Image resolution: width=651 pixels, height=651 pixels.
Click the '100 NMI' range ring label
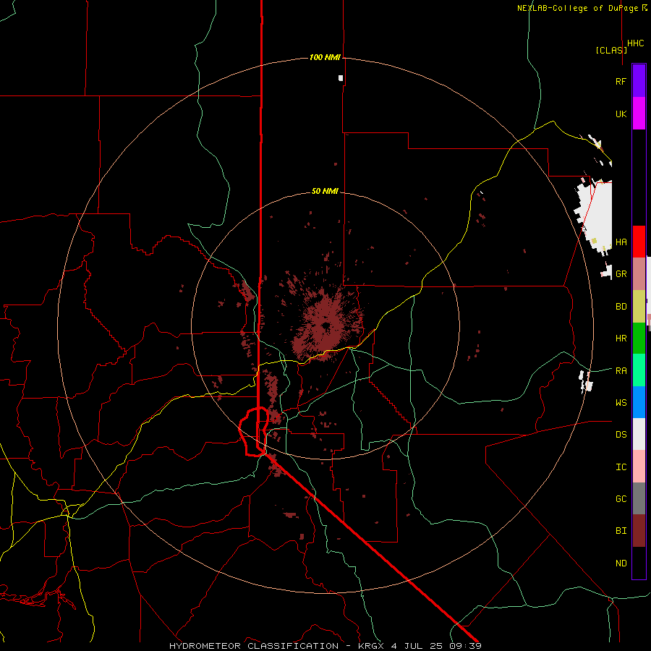pos(325,57)
